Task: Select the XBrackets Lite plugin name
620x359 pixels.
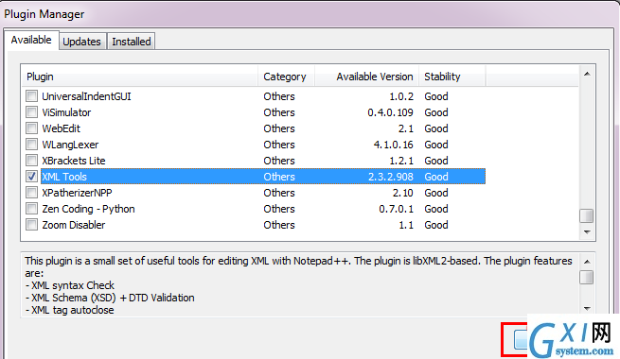Action: [74, 161]
